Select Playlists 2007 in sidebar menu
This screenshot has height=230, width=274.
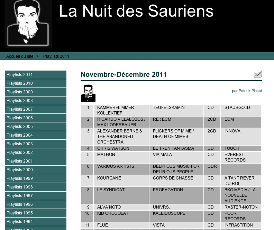click(36, 109)
